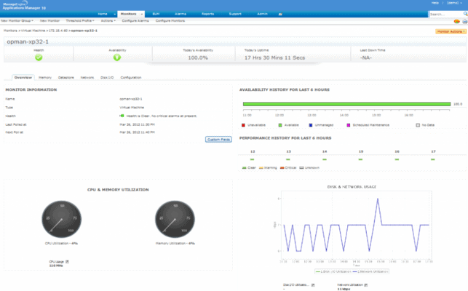Viewport: 468px width, 291px height.
Task: Click the green Health status checkmark icon
Action: [39, 57]
